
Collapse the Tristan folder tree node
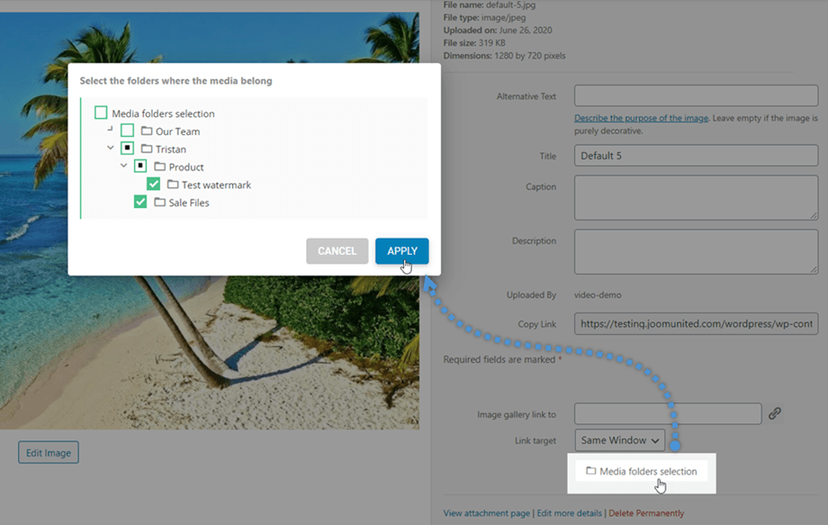coord(111,149)
